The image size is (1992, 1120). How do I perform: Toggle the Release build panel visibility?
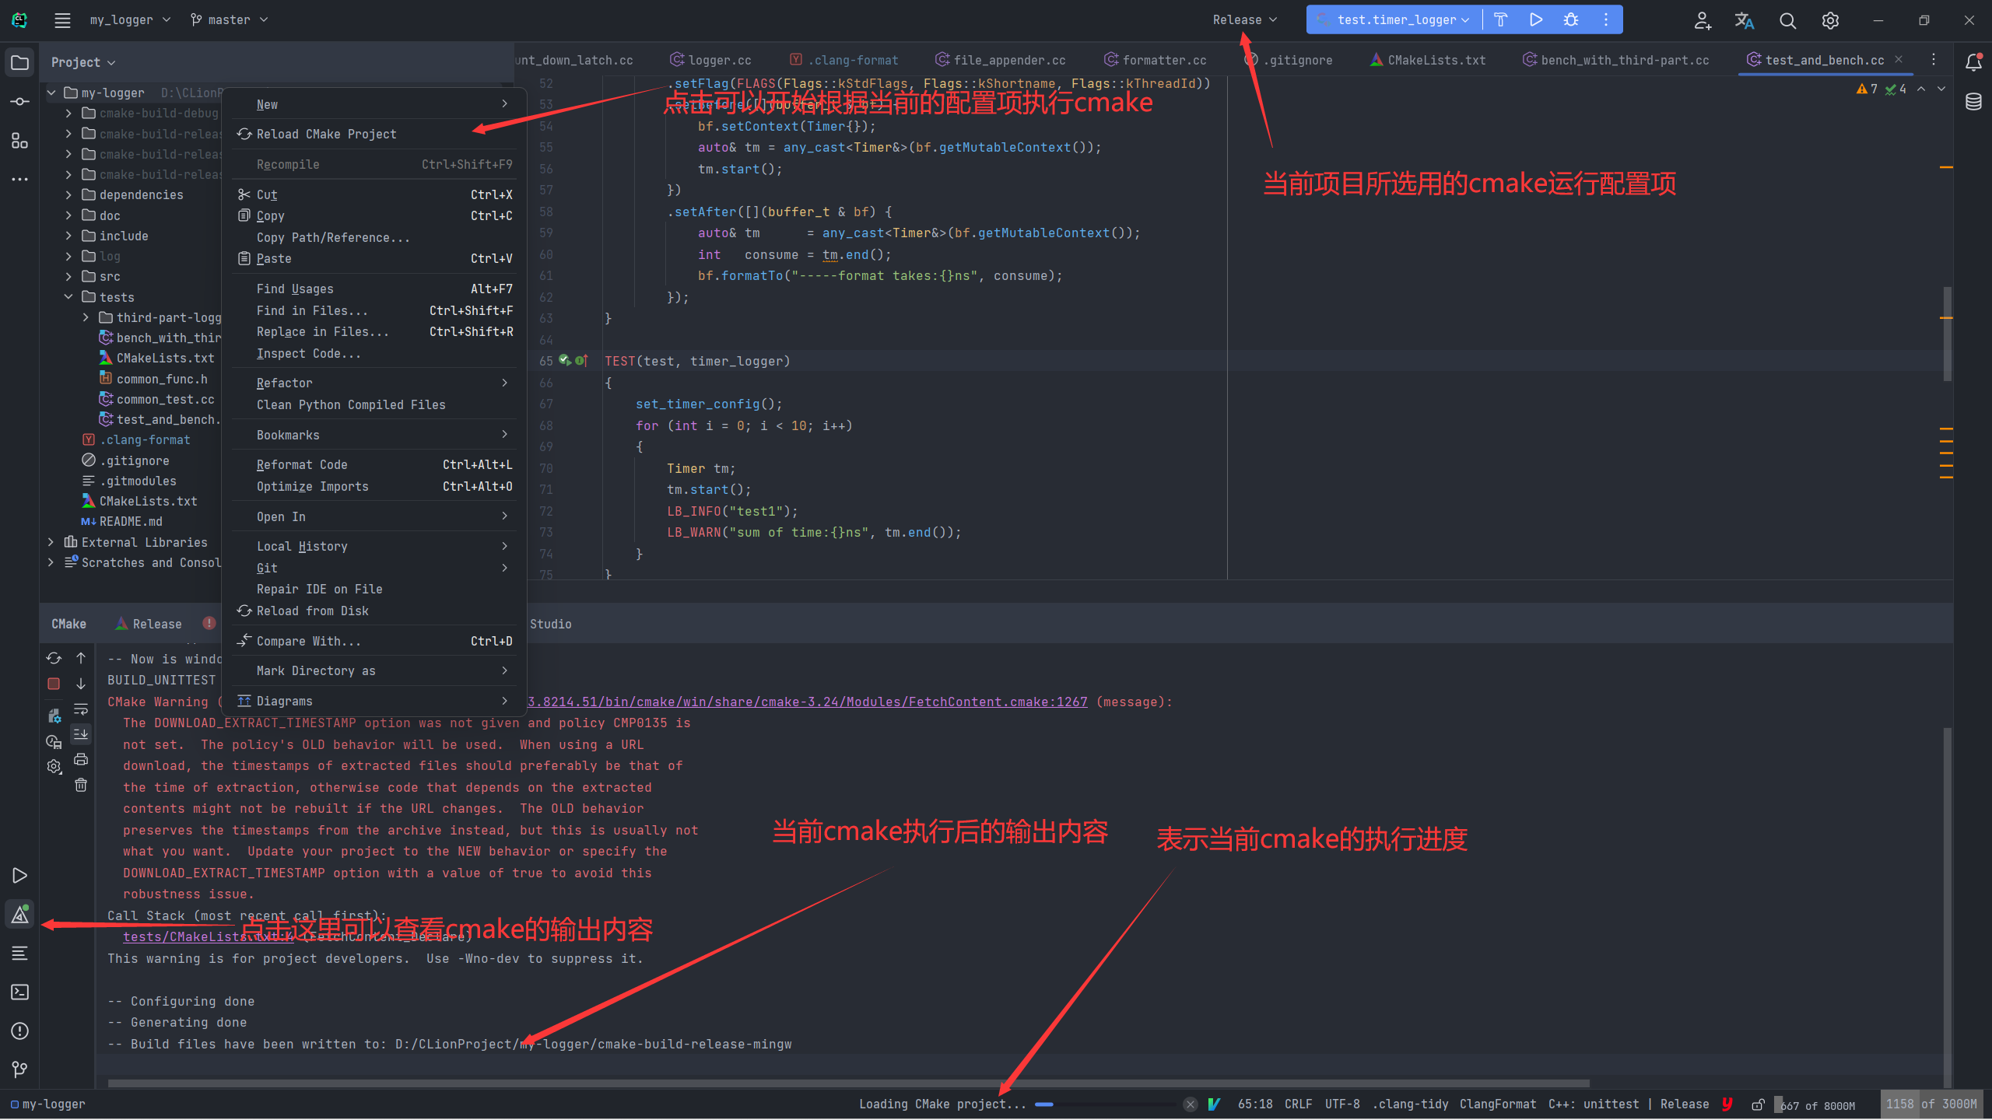(156, 624)
